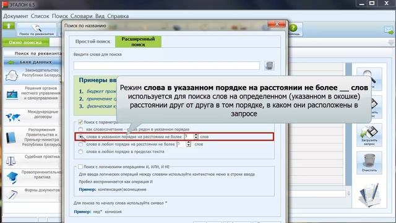Click the envelope icon with green arrow
Image resolution: width=396 pixels, height=223 pixels.
(x=389, y=30)
